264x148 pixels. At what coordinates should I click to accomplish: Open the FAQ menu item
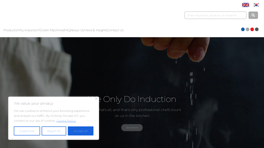pos(67,30)
